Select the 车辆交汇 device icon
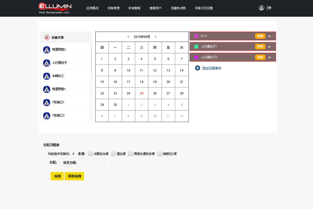Image resolution: width=313 pixels, height=209 pixels. click(x=47, y=76)
